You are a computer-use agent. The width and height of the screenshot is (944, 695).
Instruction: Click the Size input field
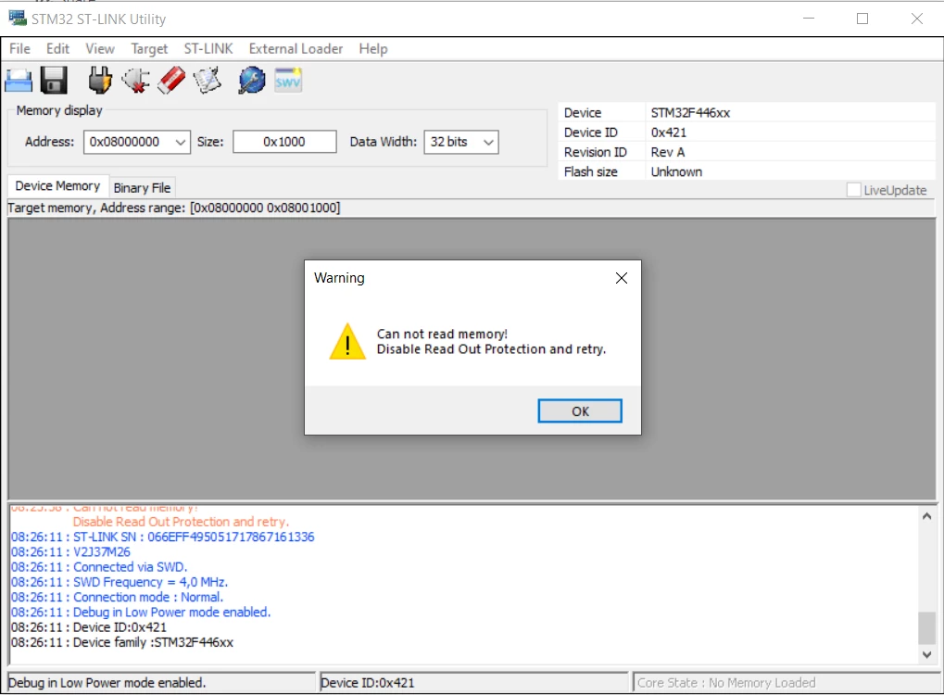284,142
